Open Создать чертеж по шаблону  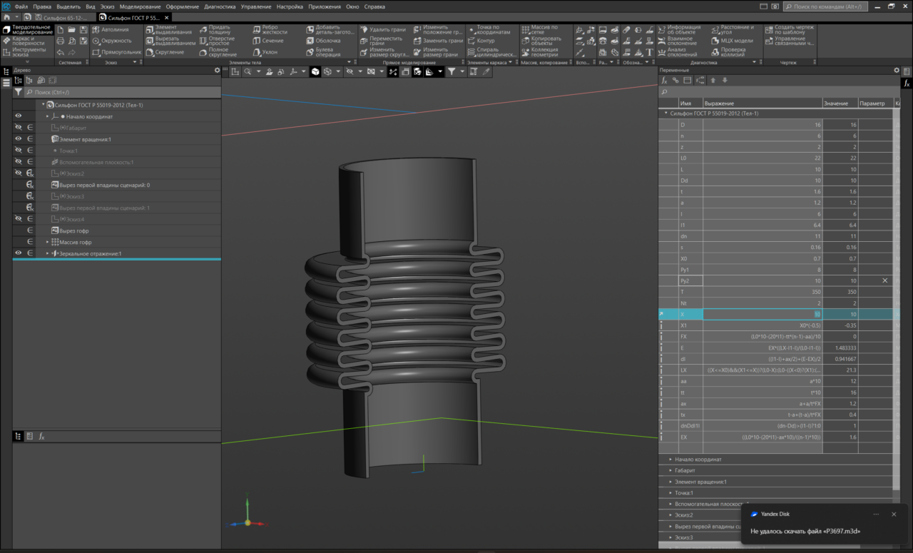tap(790, 30)
